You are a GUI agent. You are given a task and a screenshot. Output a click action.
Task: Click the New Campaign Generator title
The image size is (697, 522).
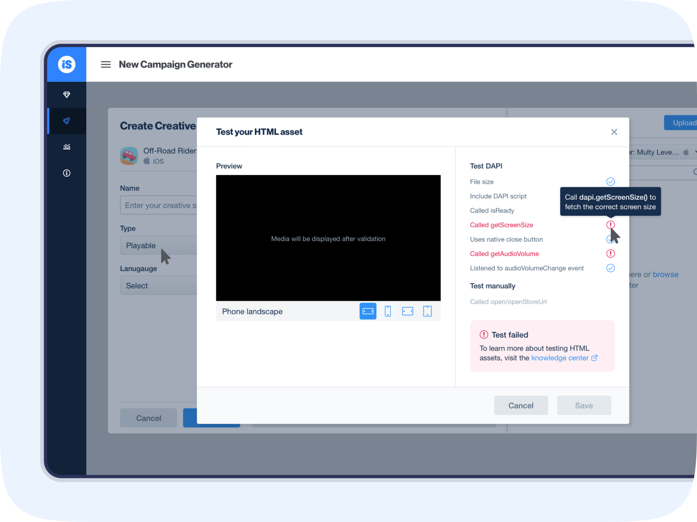point(176,64)
